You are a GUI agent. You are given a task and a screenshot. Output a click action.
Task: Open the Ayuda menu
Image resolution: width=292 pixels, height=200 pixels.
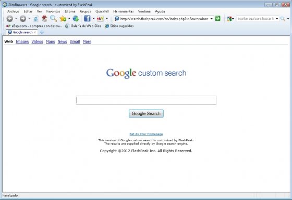pos(160,11)
